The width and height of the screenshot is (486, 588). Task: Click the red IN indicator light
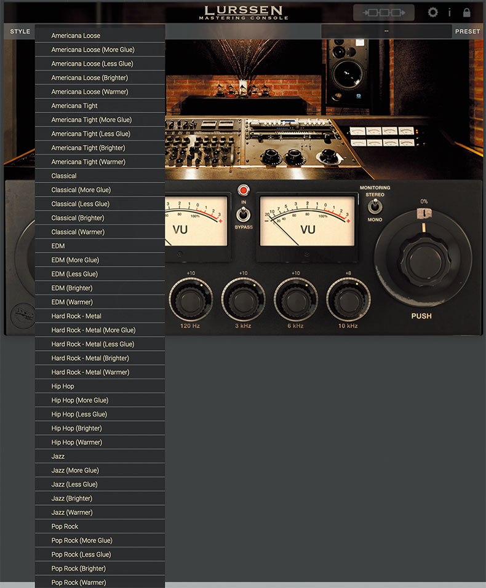click(244, 190)
